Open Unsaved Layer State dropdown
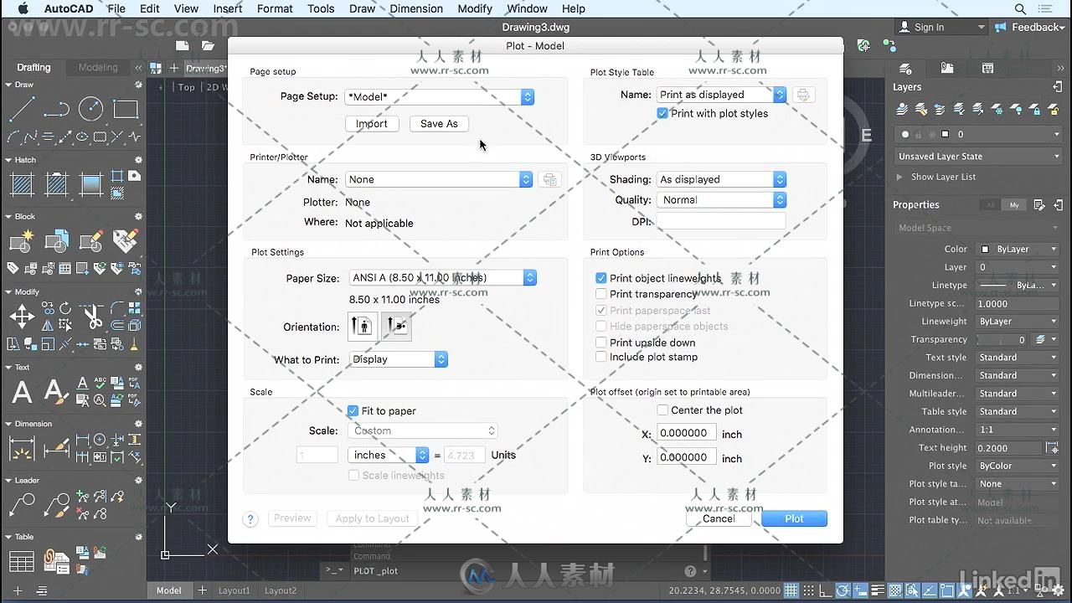This screenshot has height=603, width=1072. coord(978,157)
